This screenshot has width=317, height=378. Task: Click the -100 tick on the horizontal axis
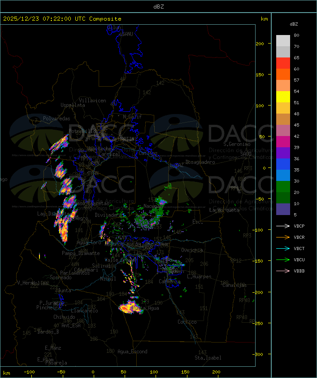point(29,372)
